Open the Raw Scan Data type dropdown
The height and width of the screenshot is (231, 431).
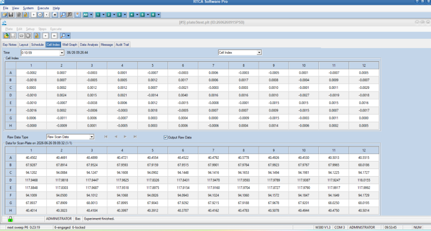tap(92, 137)
